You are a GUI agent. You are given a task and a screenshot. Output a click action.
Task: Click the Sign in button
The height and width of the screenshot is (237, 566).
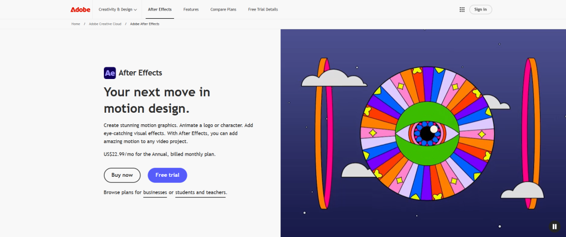(x=480, y=9)
